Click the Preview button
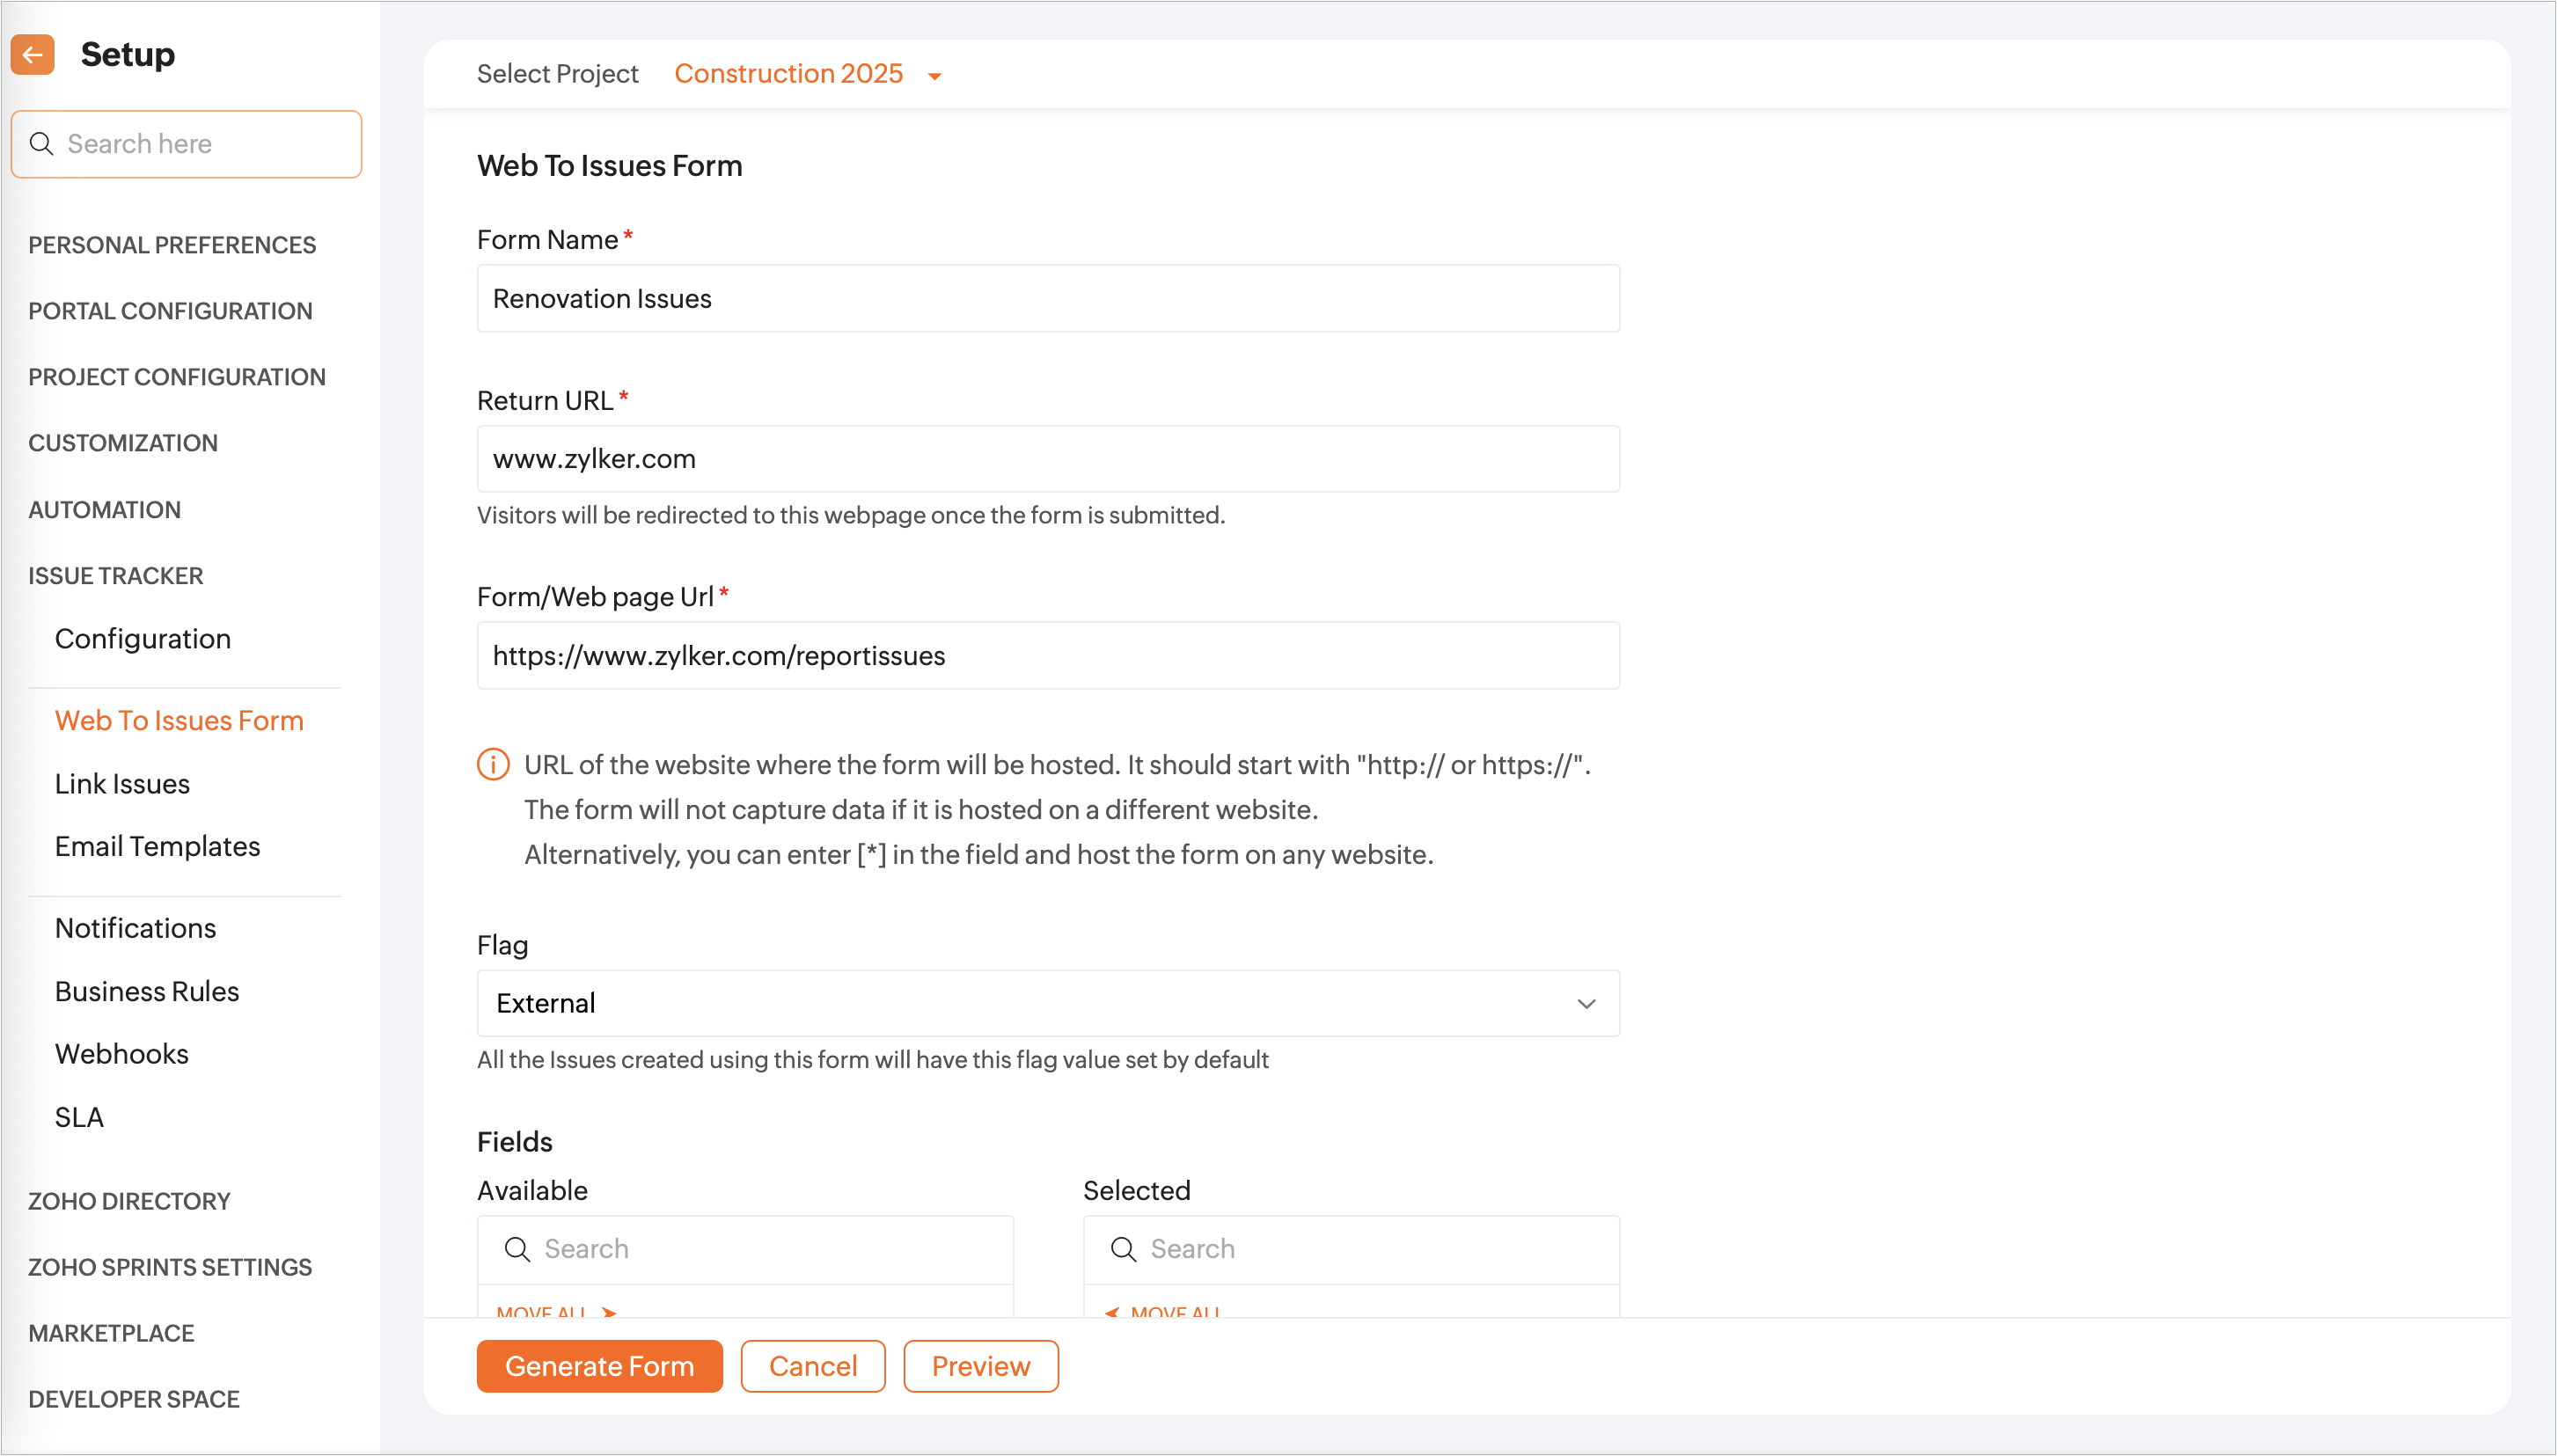Viewport: 2557px width, 1456px height. [980, 1366]
